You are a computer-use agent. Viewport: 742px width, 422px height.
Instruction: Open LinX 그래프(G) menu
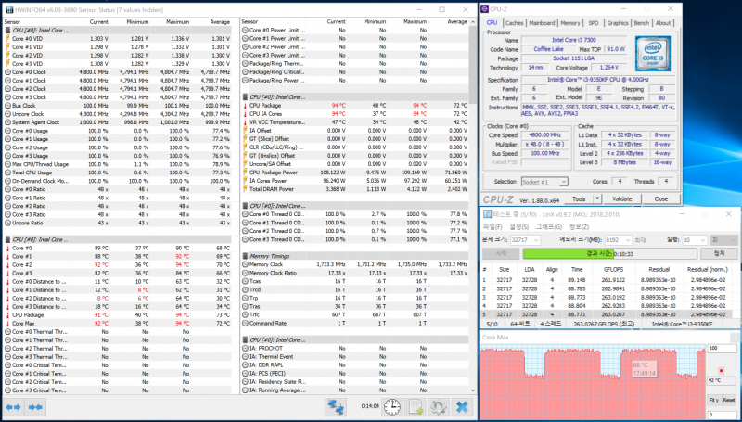click(x=548, y=227)
